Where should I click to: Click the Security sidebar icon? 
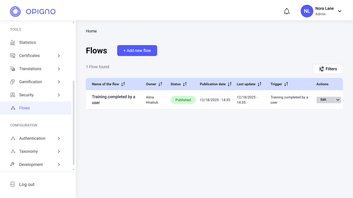coord(13,95)
